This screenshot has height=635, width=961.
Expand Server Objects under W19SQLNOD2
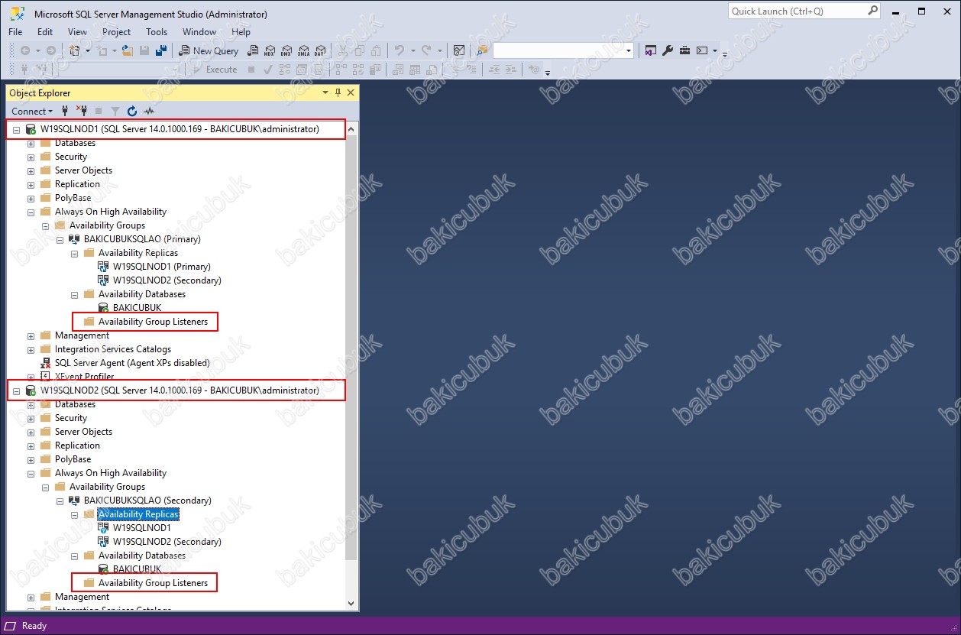pyautogui.click(x=31, y=433)
